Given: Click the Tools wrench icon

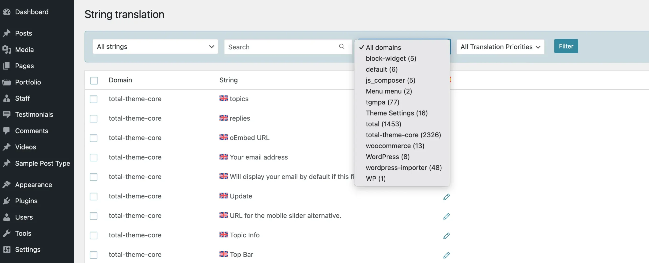Looking at the screenshot, I should click(7, 233).
